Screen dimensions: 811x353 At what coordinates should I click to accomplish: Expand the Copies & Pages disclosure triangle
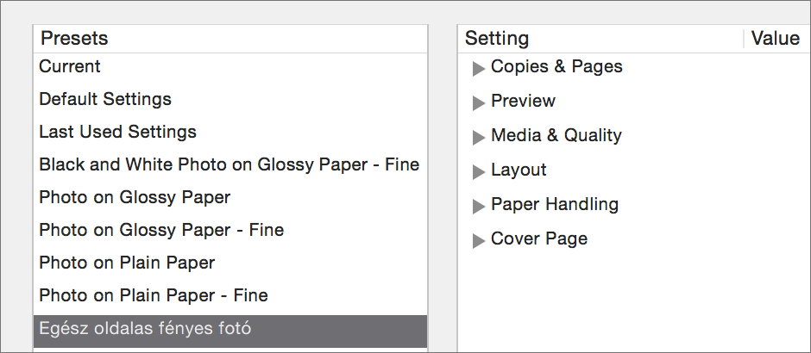479,69
